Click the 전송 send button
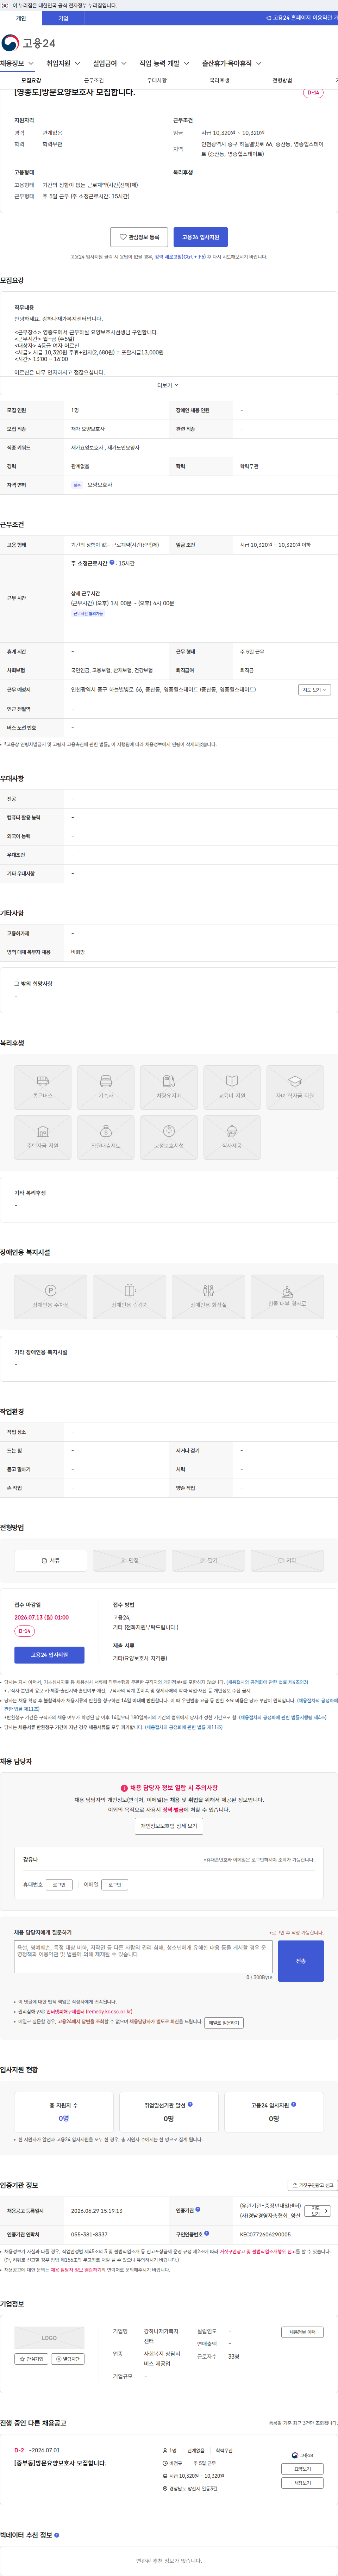 pos(301,1961)
